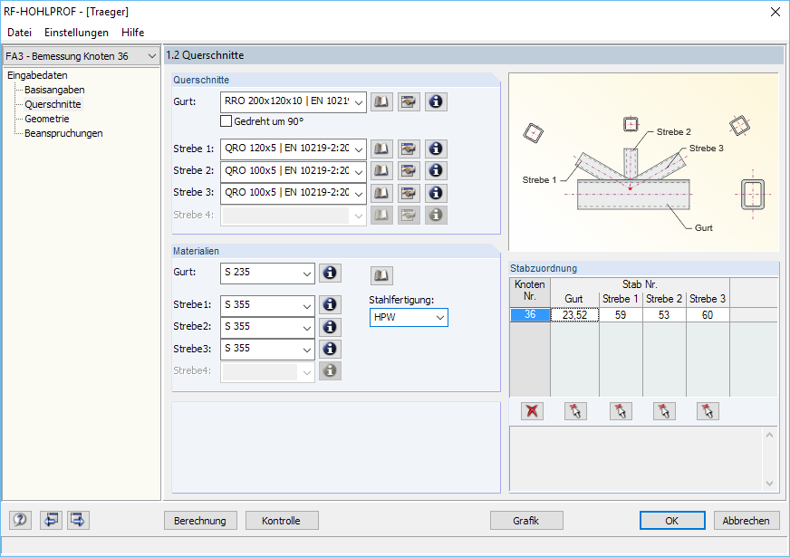
Task: Click the joint preview diagram
Action: 644,162
